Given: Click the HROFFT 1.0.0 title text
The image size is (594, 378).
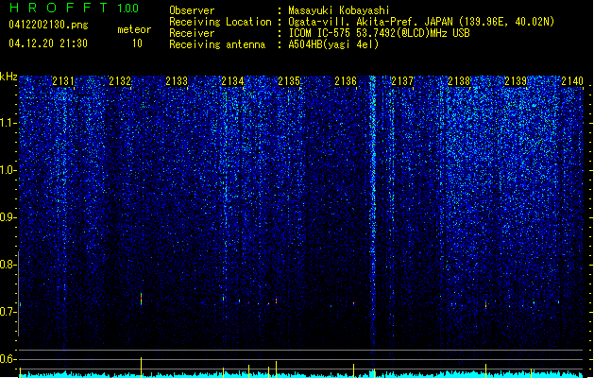Looking at the screenshot, I should pyautogui.click(x=74, y=8).
